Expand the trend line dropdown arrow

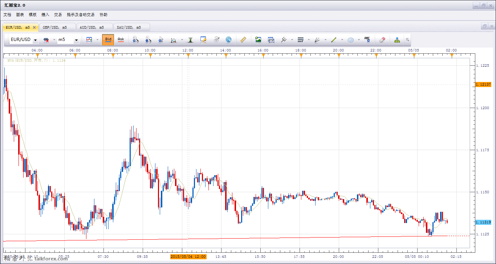point(342,40)
